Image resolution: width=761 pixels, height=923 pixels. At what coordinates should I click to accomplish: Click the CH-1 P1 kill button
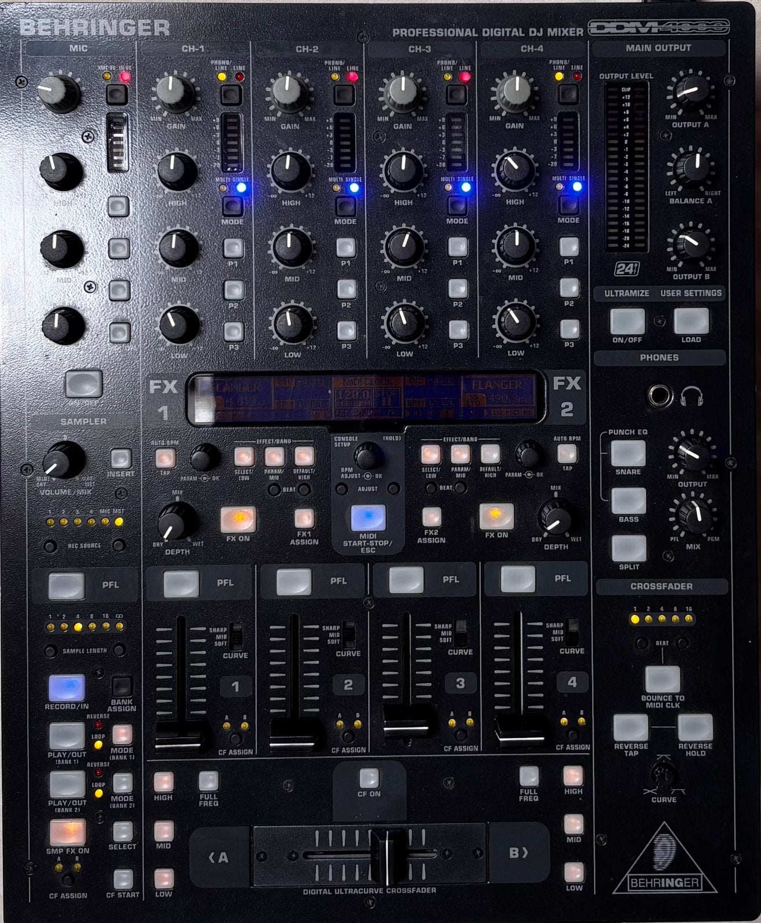tap(233, 247)
